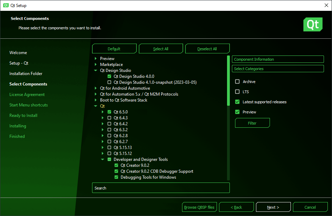Screen dimensions: 332x216
Task: Click the component tree vertical scrollbar
Action: (228, 119)
